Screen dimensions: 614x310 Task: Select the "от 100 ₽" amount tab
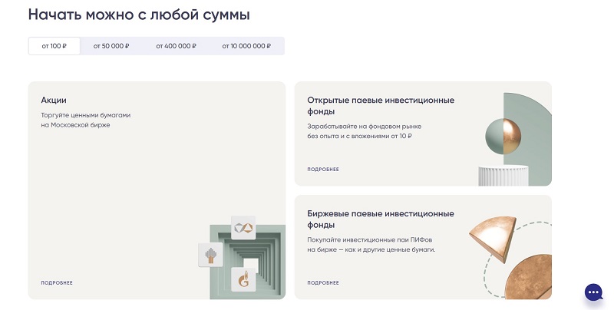click(x=54, y=46)
